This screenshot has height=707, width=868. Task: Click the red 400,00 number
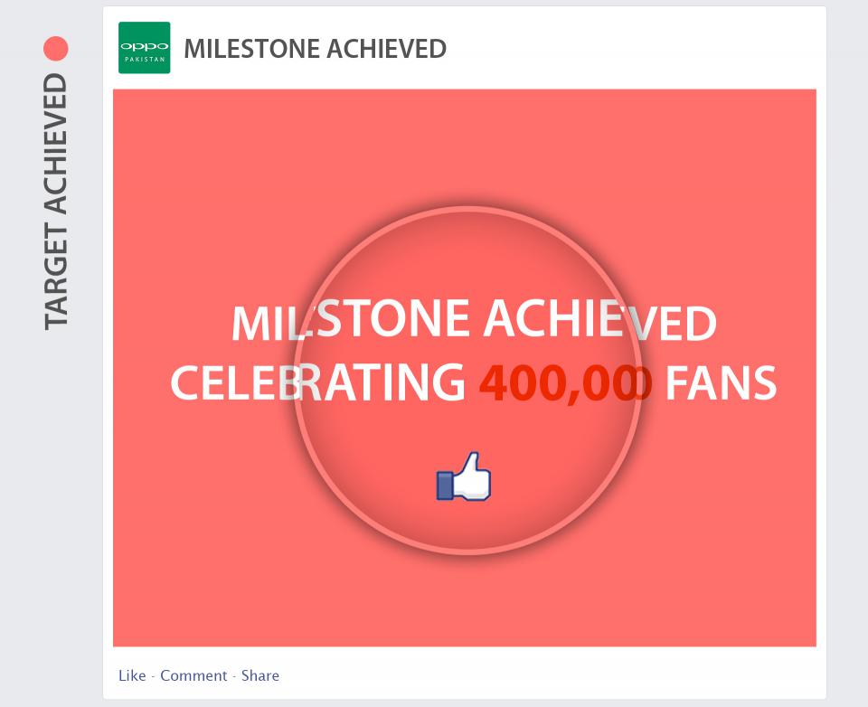565,382
